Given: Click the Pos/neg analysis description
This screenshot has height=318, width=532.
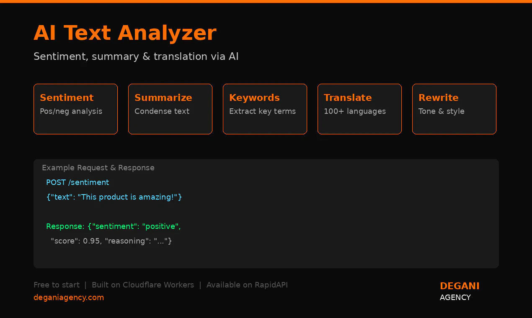Looking at the screenshot, I should pyautogui.click(x=71, y=111).
